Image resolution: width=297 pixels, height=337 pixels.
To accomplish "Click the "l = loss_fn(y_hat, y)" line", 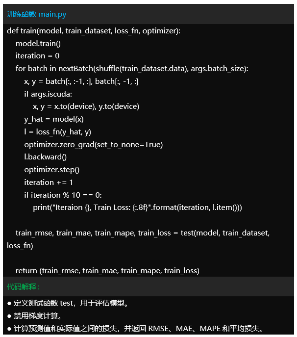I will click(x=58, y=132).
